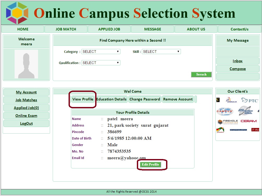262x196 pixels.
Task: Click the hexagon site logo in header
Action: coord(17,13)
